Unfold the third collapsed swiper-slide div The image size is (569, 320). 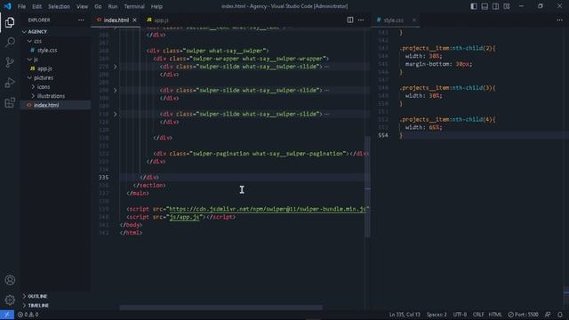116,115
